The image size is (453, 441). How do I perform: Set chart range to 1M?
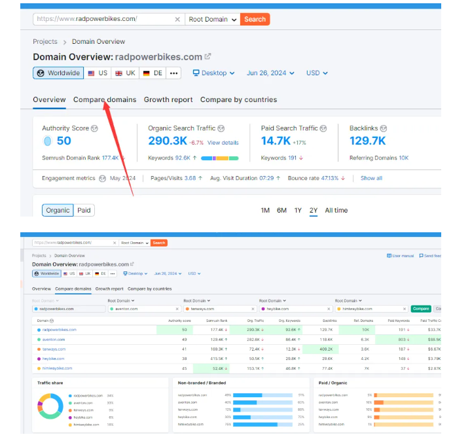(265, 210)
